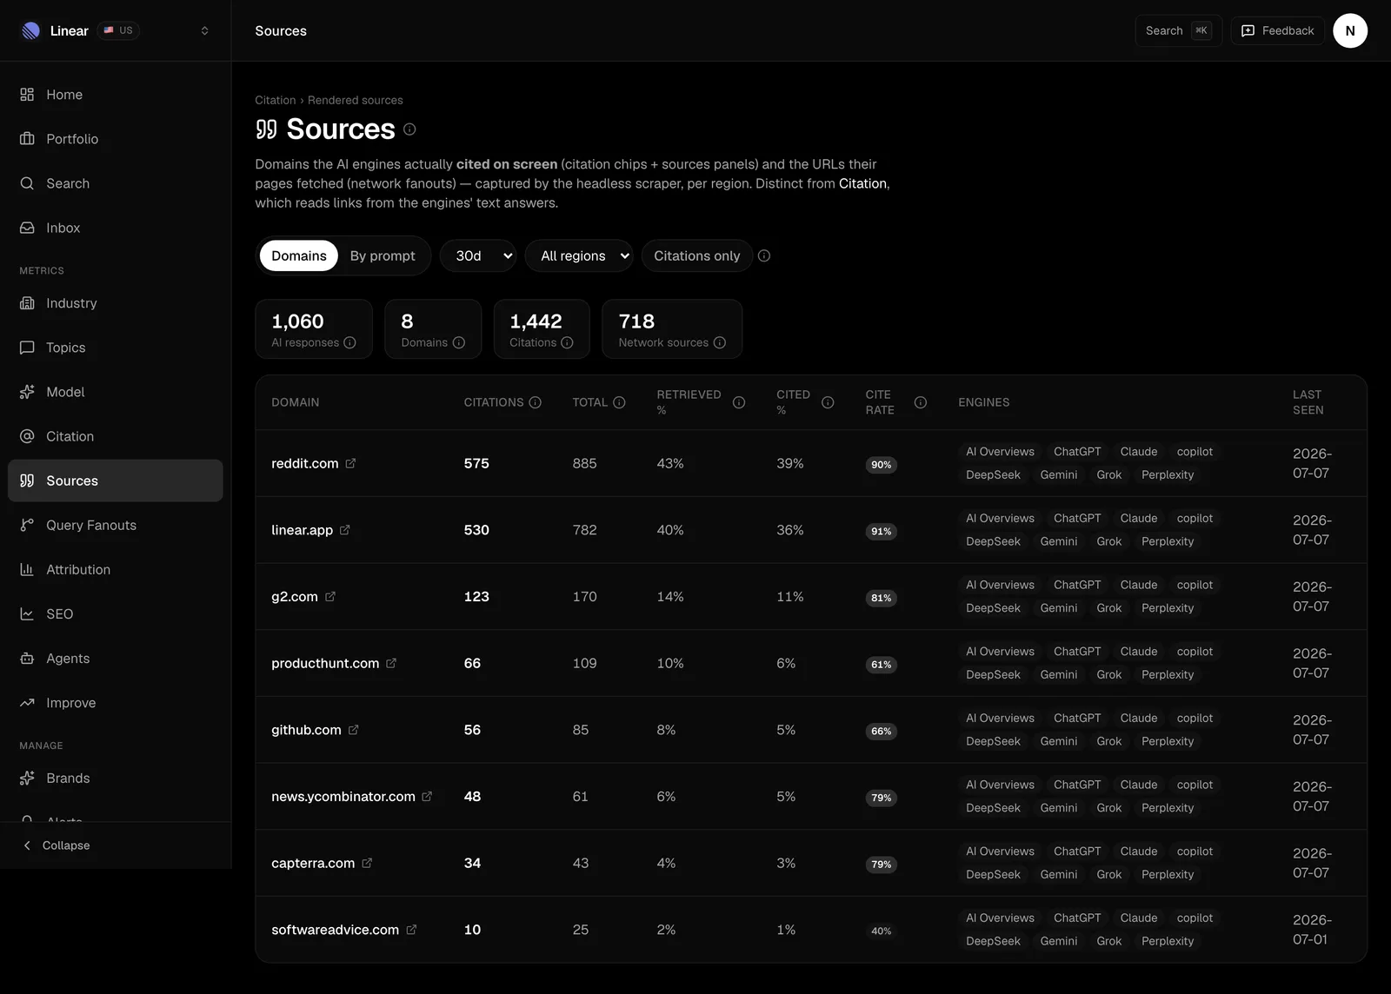Click info icon on AI responses card
Screen dimensions: 1391x994
click(349, 342)
